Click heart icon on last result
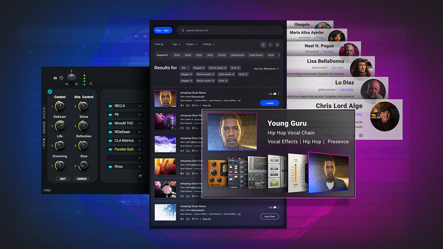The height and width of the screenshot is (249, 443). coord(182,219)
